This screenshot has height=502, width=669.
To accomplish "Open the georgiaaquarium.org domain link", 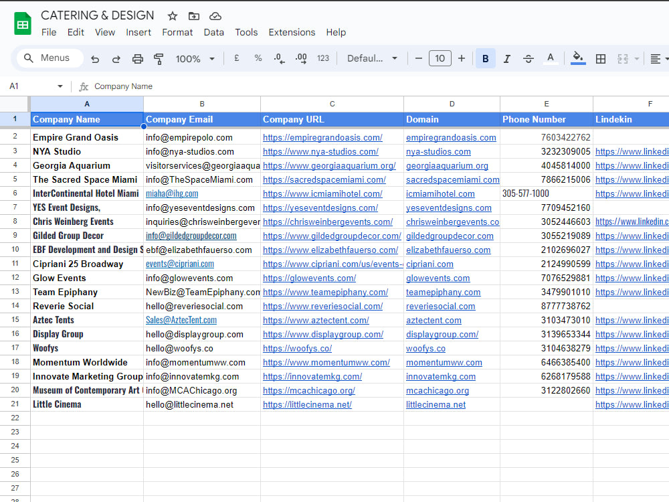I will [447, 165].
